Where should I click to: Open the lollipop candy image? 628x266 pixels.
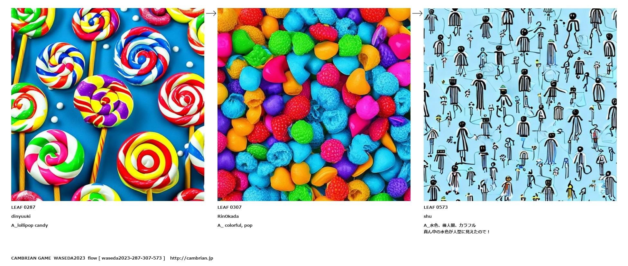pos(108,105)
